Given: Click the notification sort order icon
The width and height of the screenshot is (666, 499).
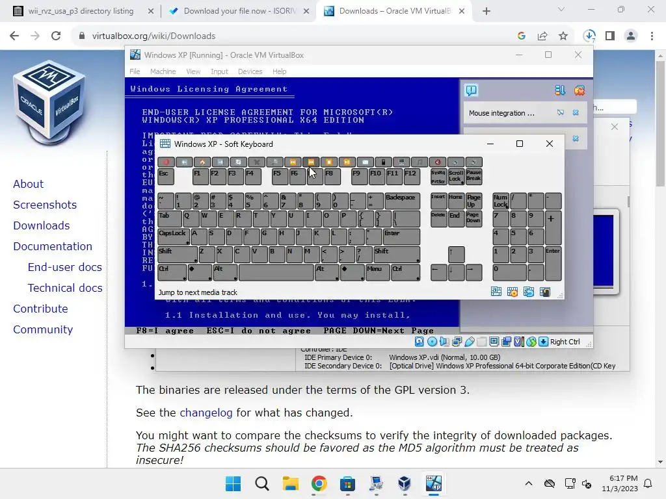Looking at the screenshot, I should pos(560,90).
